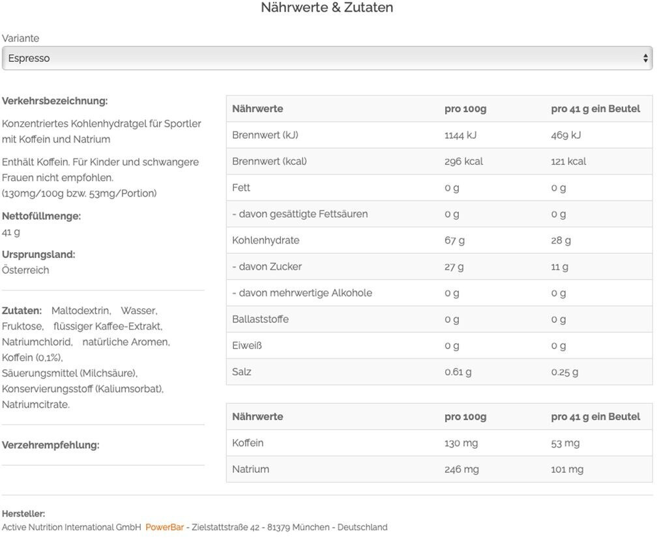Click the Ballaststoffe row label
Image resolution: width=657 pixels, height=538 pixels.
pyautogui.click(x=260, y=319)
